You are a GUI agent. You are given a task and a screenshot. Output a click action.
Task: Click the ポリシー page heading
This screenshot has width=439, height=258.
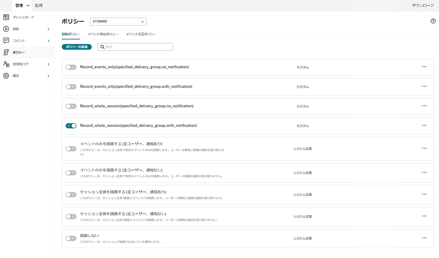click(x=73, y=22)
